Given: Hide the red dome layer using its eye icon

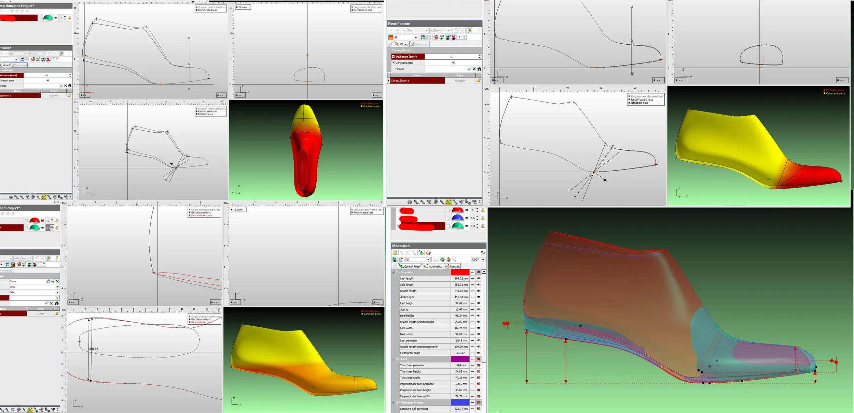Looking at the screenshot, I should pos(467,210).
